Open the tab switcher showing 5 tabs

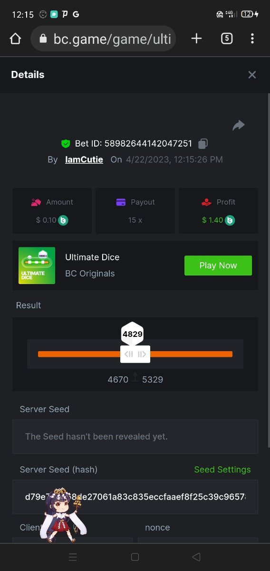tap(227, 39)
